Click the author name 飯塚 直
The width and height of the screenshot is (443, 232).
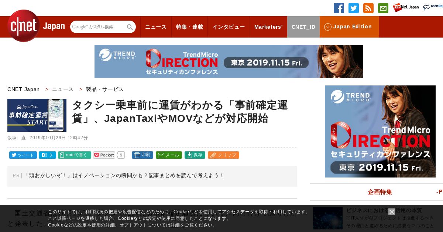pos(16,138)
